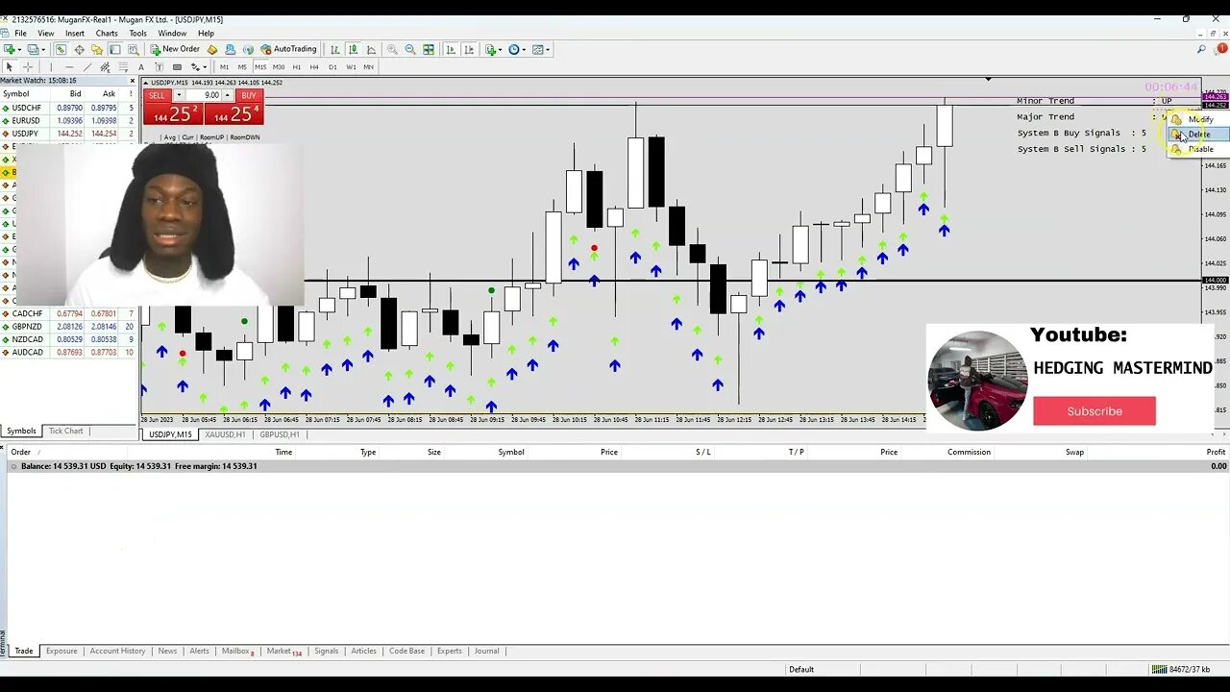The width and height of the screenshot is (1230, 692).
Task: Sort trades by the Profit column header
Action: point(1216,452)
